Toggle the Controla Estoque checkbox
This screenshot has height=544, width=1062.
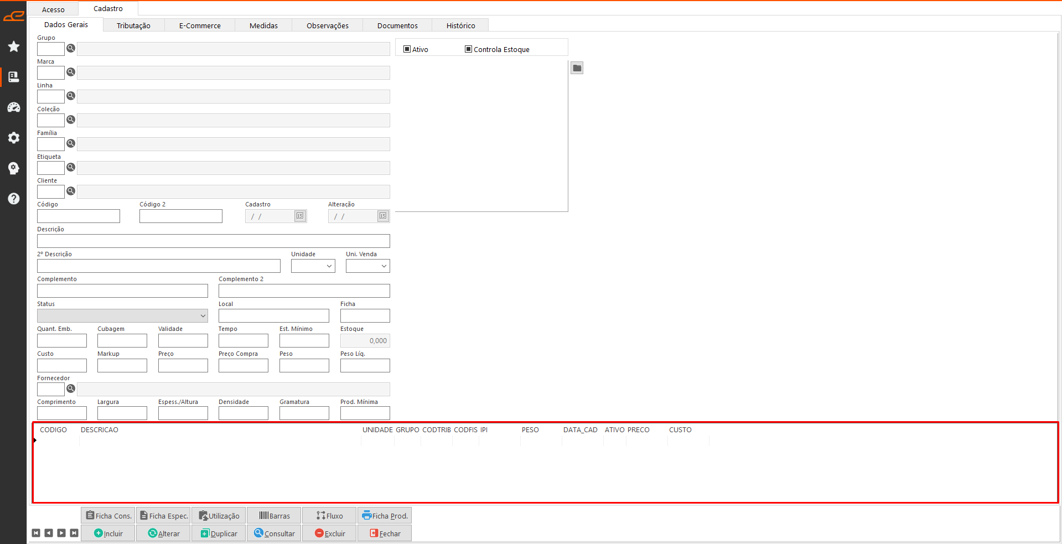[468, 49]
